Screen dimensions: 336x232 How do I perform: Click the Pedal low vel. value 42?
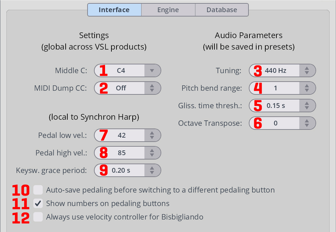122,135
